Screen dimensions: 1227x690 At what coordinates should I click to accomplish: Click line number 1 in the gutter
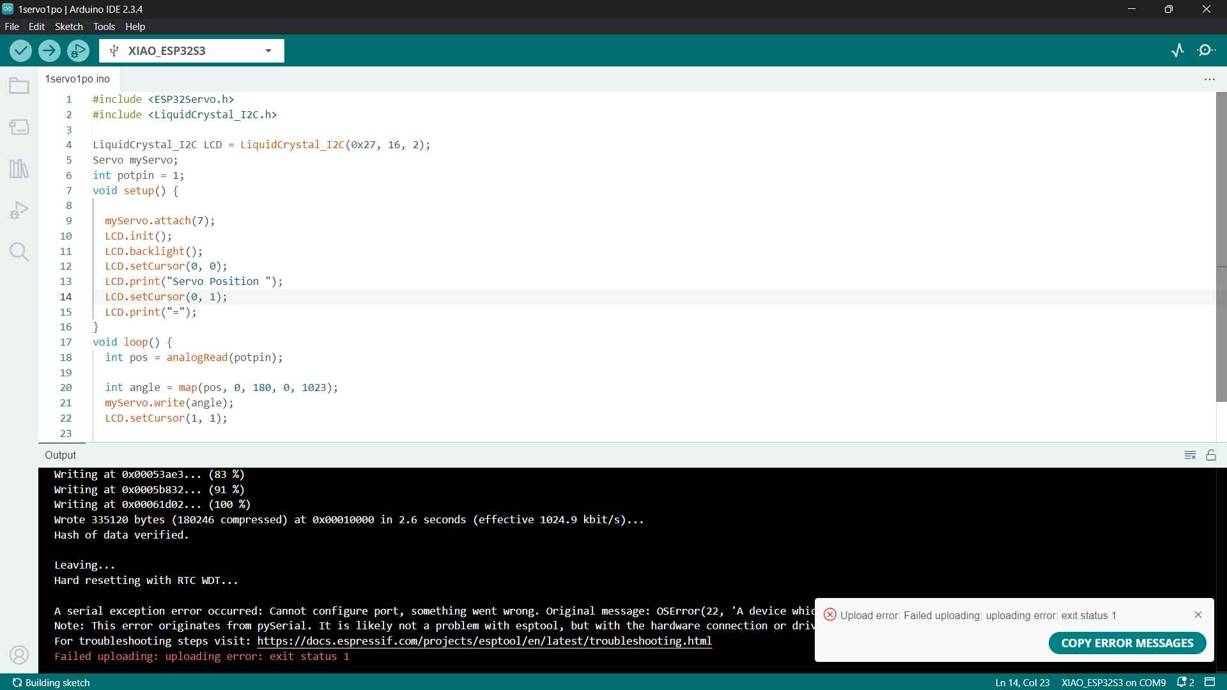pos(69,99)
